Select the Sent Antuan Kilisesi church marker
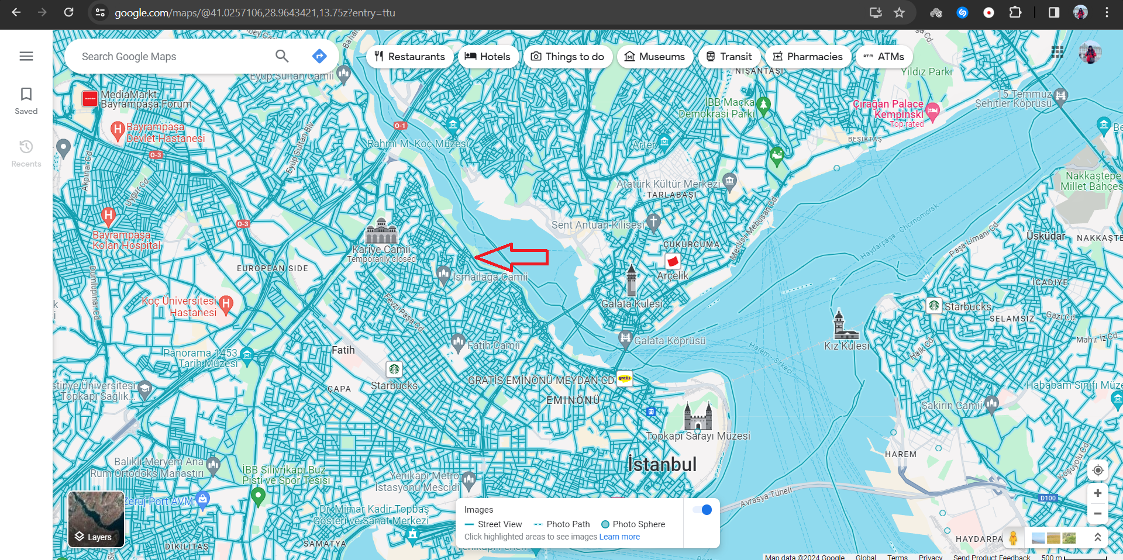The image size is (1123, 560). [x=653, y=222]
